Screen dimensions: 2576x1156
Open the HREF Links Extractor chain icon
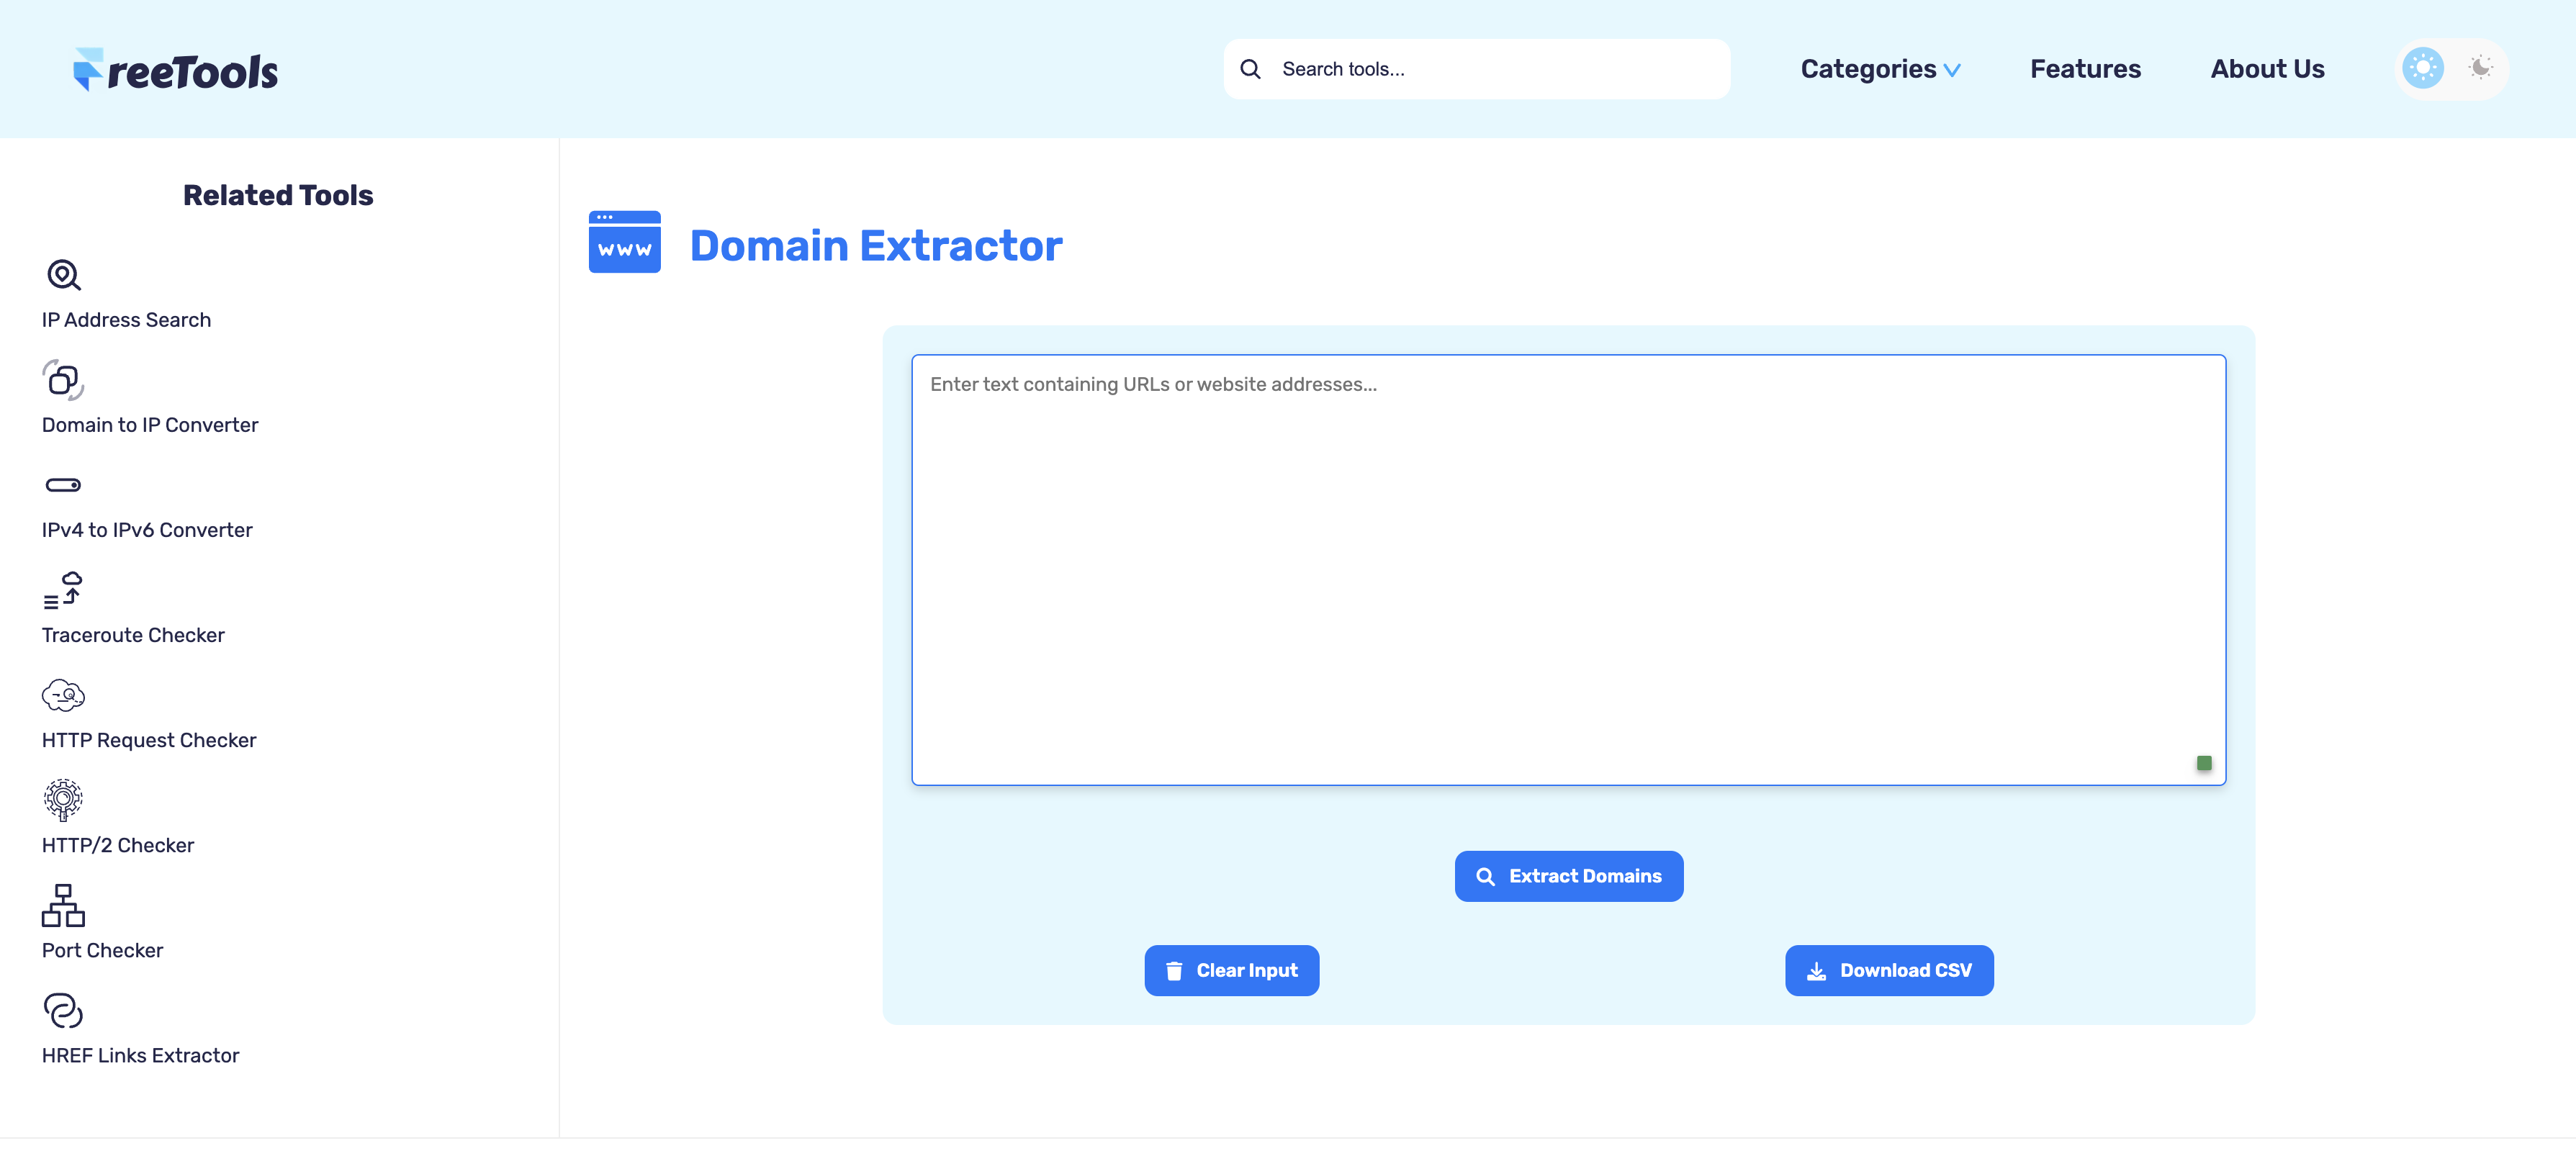click(x=63, y=1011)
